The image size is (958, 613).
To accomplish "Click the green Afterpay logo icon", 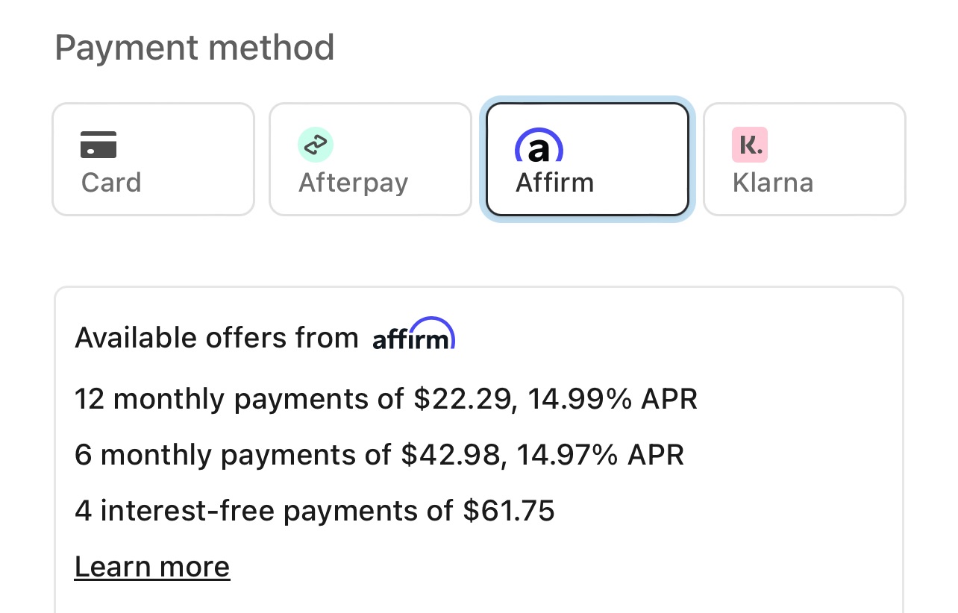I will [316, 145].
